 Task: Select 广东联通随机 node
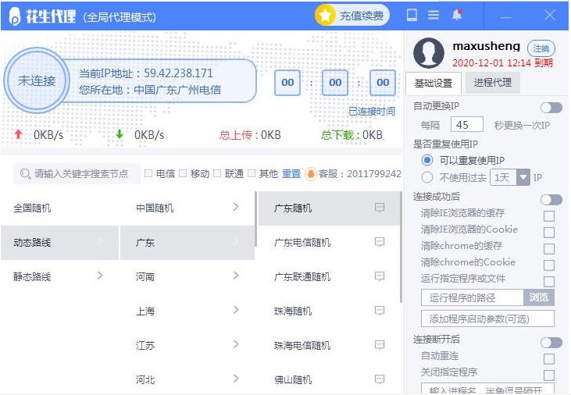(329, 276)
